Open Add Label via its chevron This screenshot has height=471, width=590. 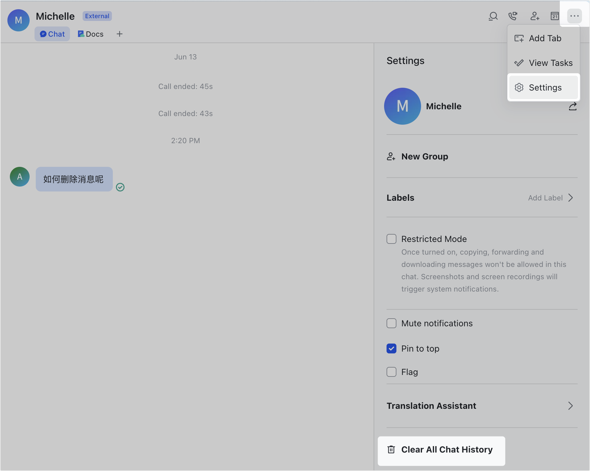click(571, 198)
